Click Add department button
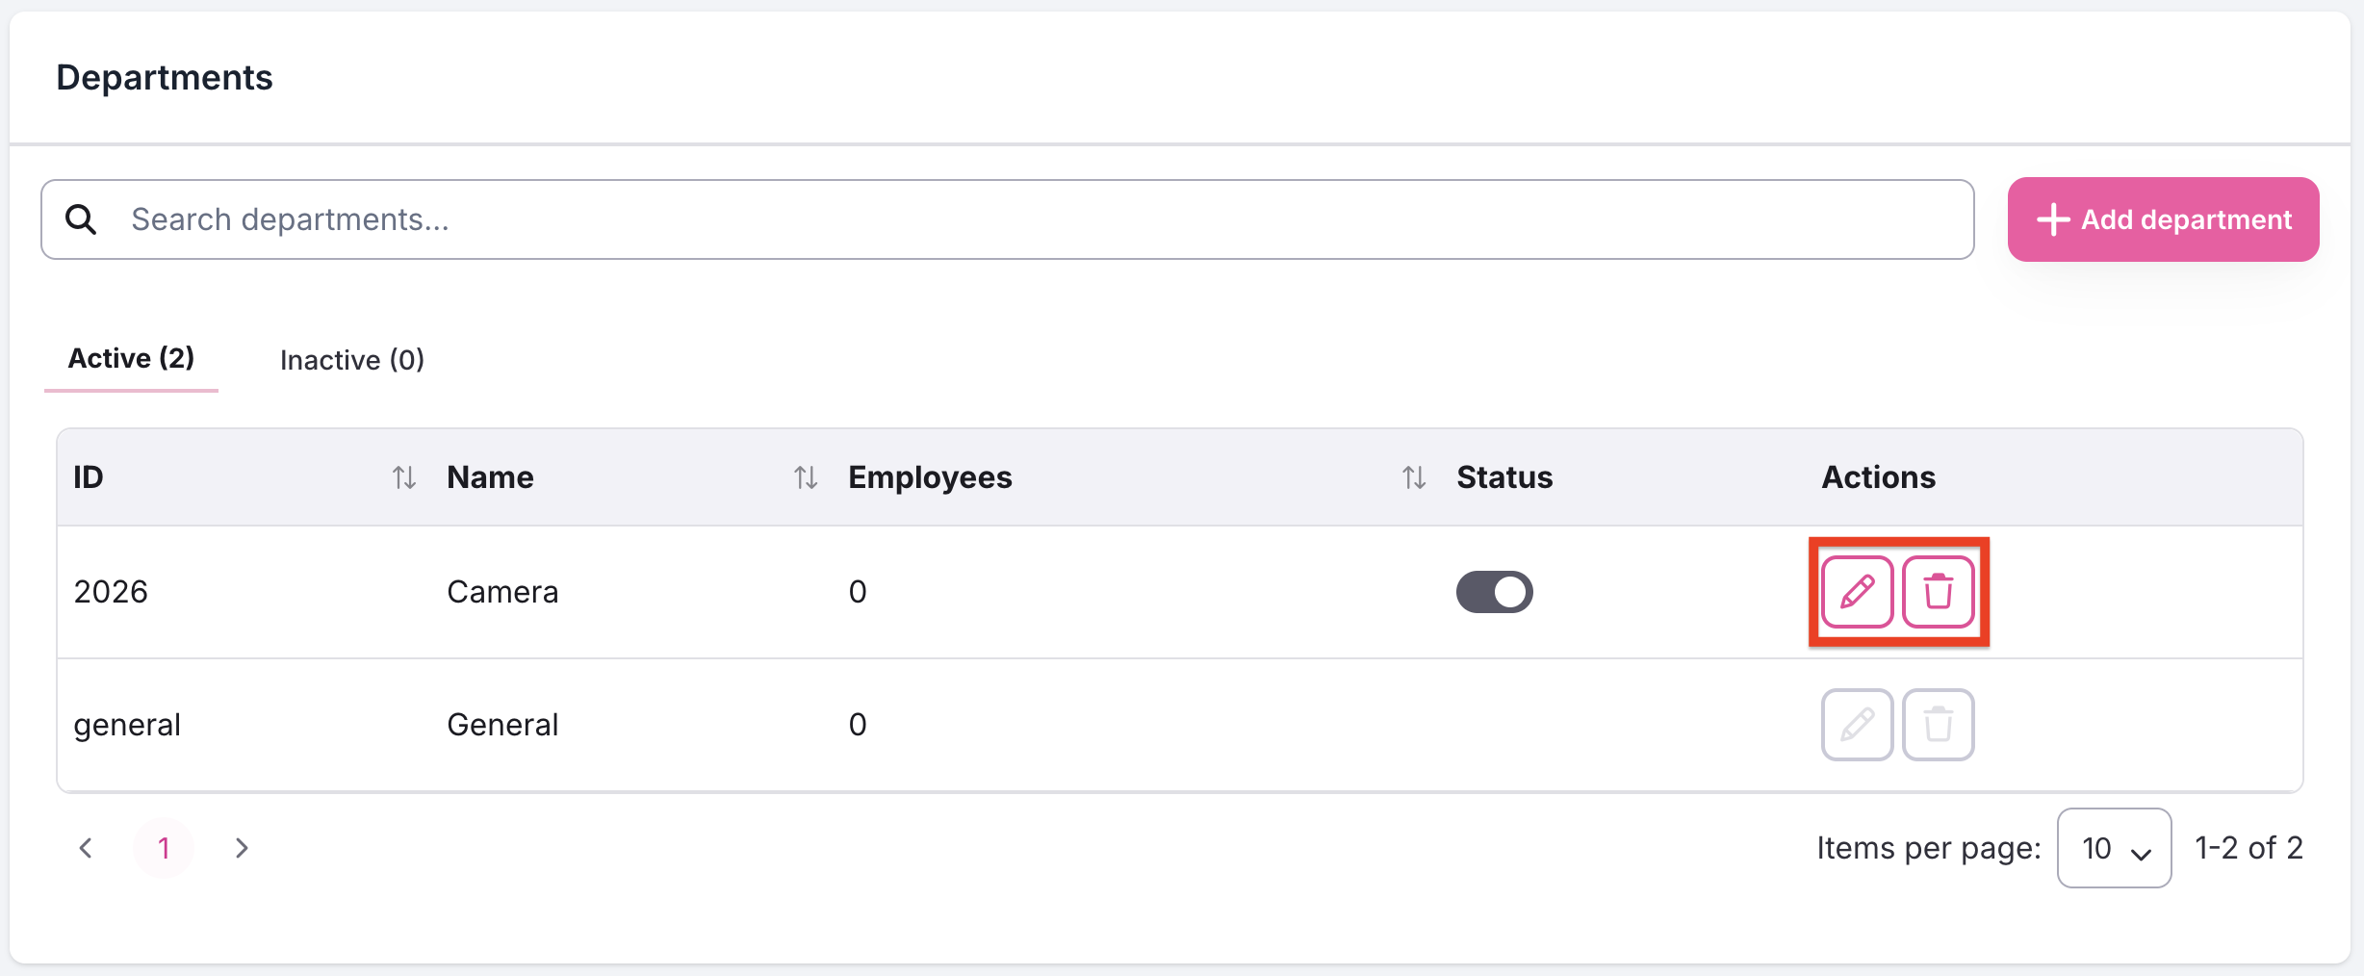This screenshot has width=2364, height=976. (2163, 219)
